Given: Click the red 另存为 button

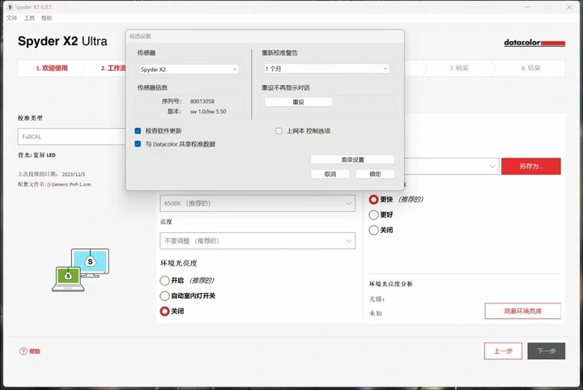Looking at the screenshot, I should pyautogui.click(x=530, y=166).
